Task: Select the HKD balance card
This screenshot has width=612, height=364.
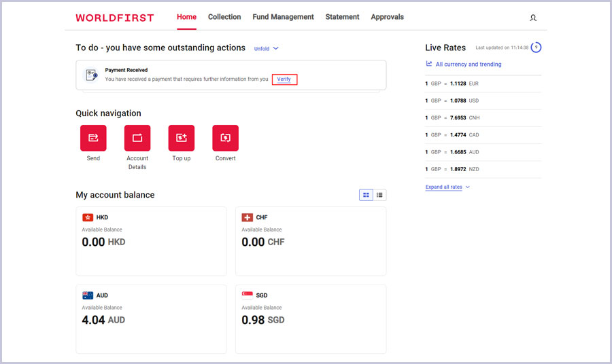Action: tap(151, 241)
